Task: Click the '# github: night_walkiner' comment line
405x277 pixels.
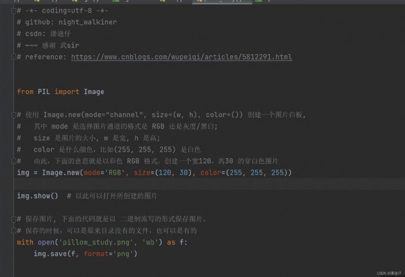Action: [67, 22]
